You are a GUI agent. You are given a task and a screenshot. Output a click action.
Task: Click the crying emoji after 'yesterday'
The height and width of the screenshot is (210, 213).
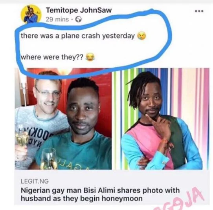click(142, 36)
